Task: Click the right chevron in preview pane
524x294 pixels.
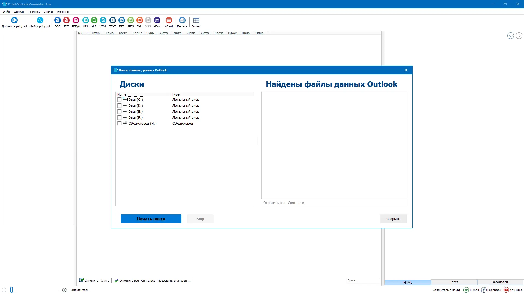Action: [519, 36]
